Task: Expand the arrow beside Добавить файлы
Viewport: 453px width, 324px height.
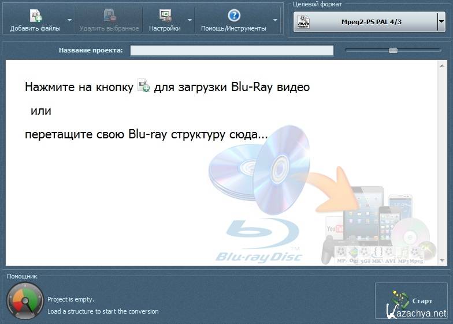Action: (x=70, y=21)
